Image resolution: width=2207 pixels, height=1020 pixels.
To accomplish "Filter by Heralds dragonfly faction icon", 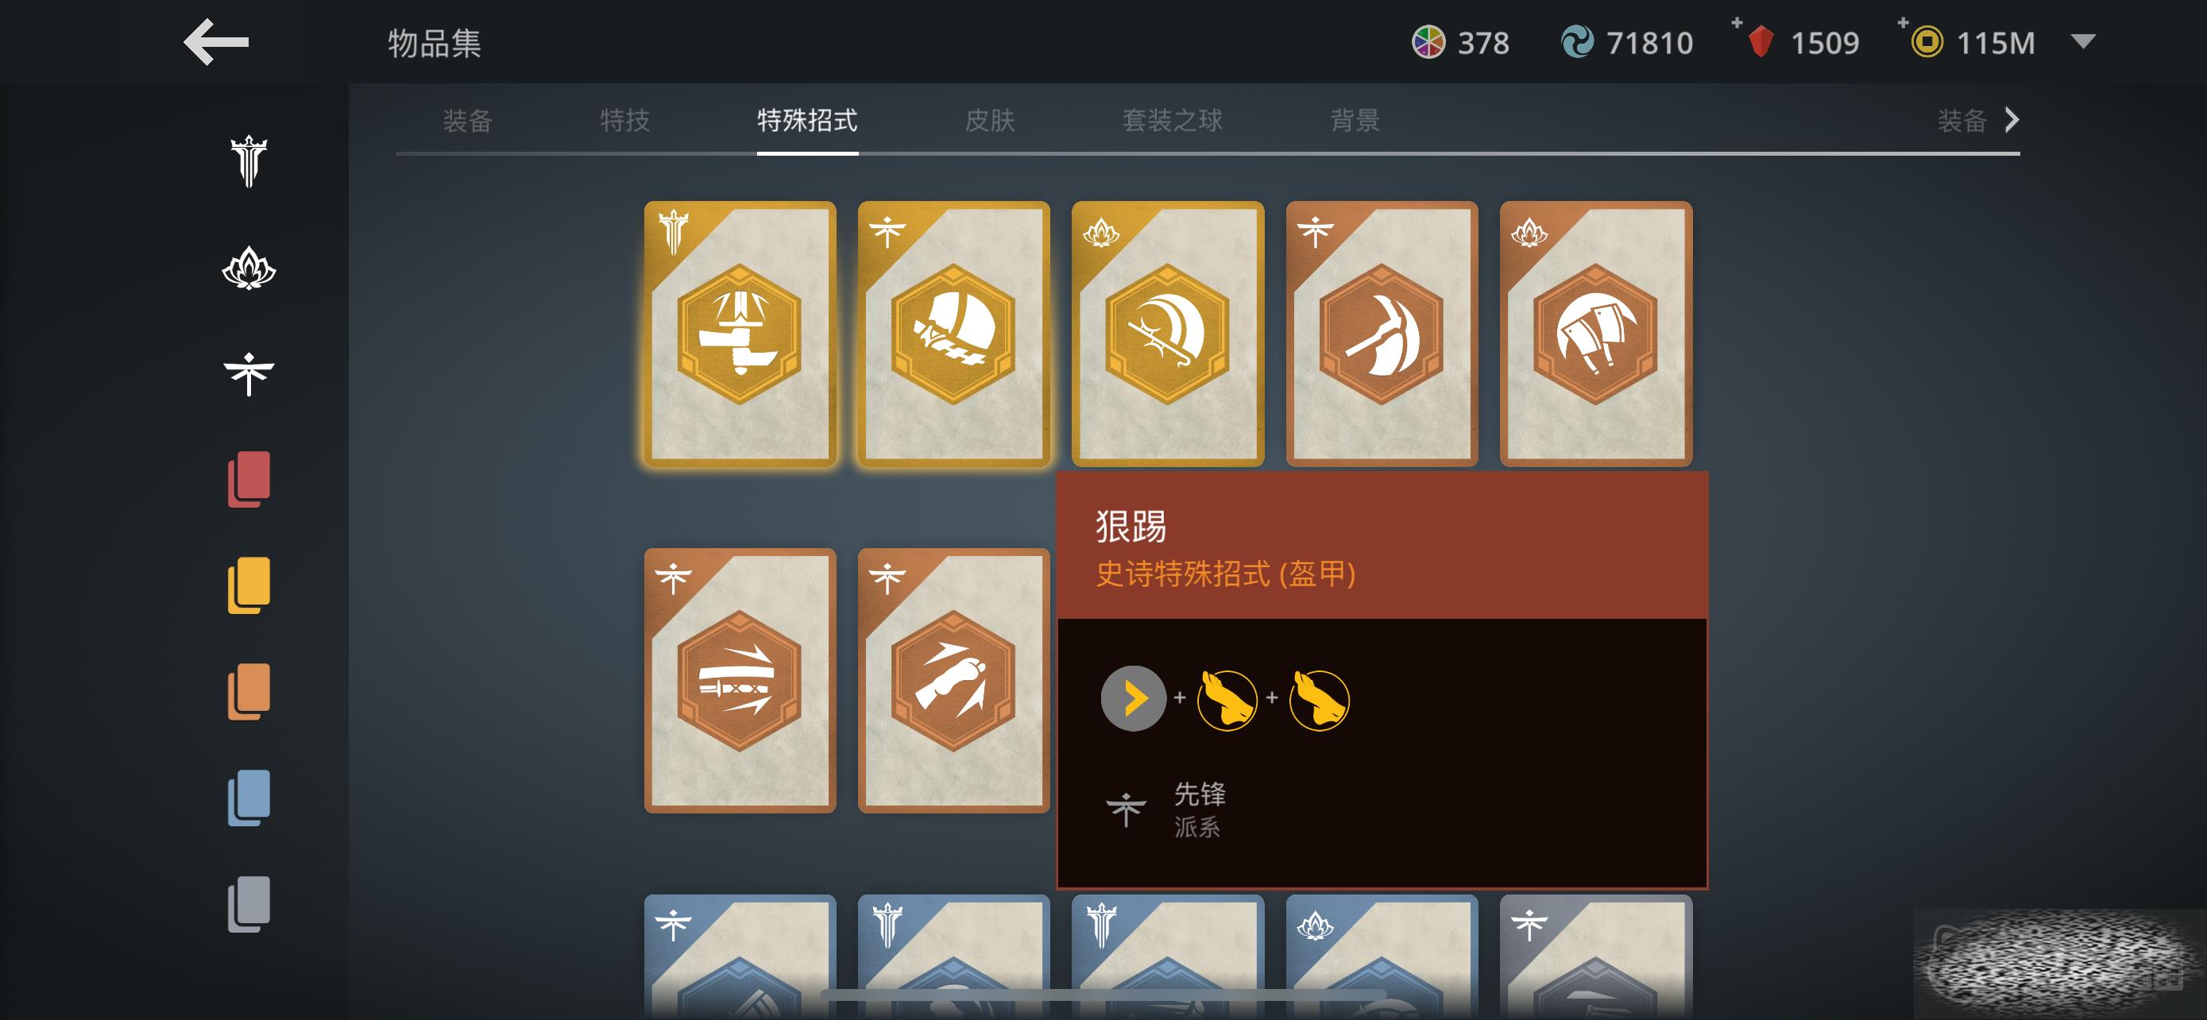I will tap(249, 374).
